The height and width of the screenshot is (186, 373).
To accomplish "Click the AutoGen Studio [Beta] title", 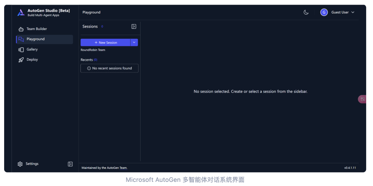I will pyautogui.click(x=49, y=11).
